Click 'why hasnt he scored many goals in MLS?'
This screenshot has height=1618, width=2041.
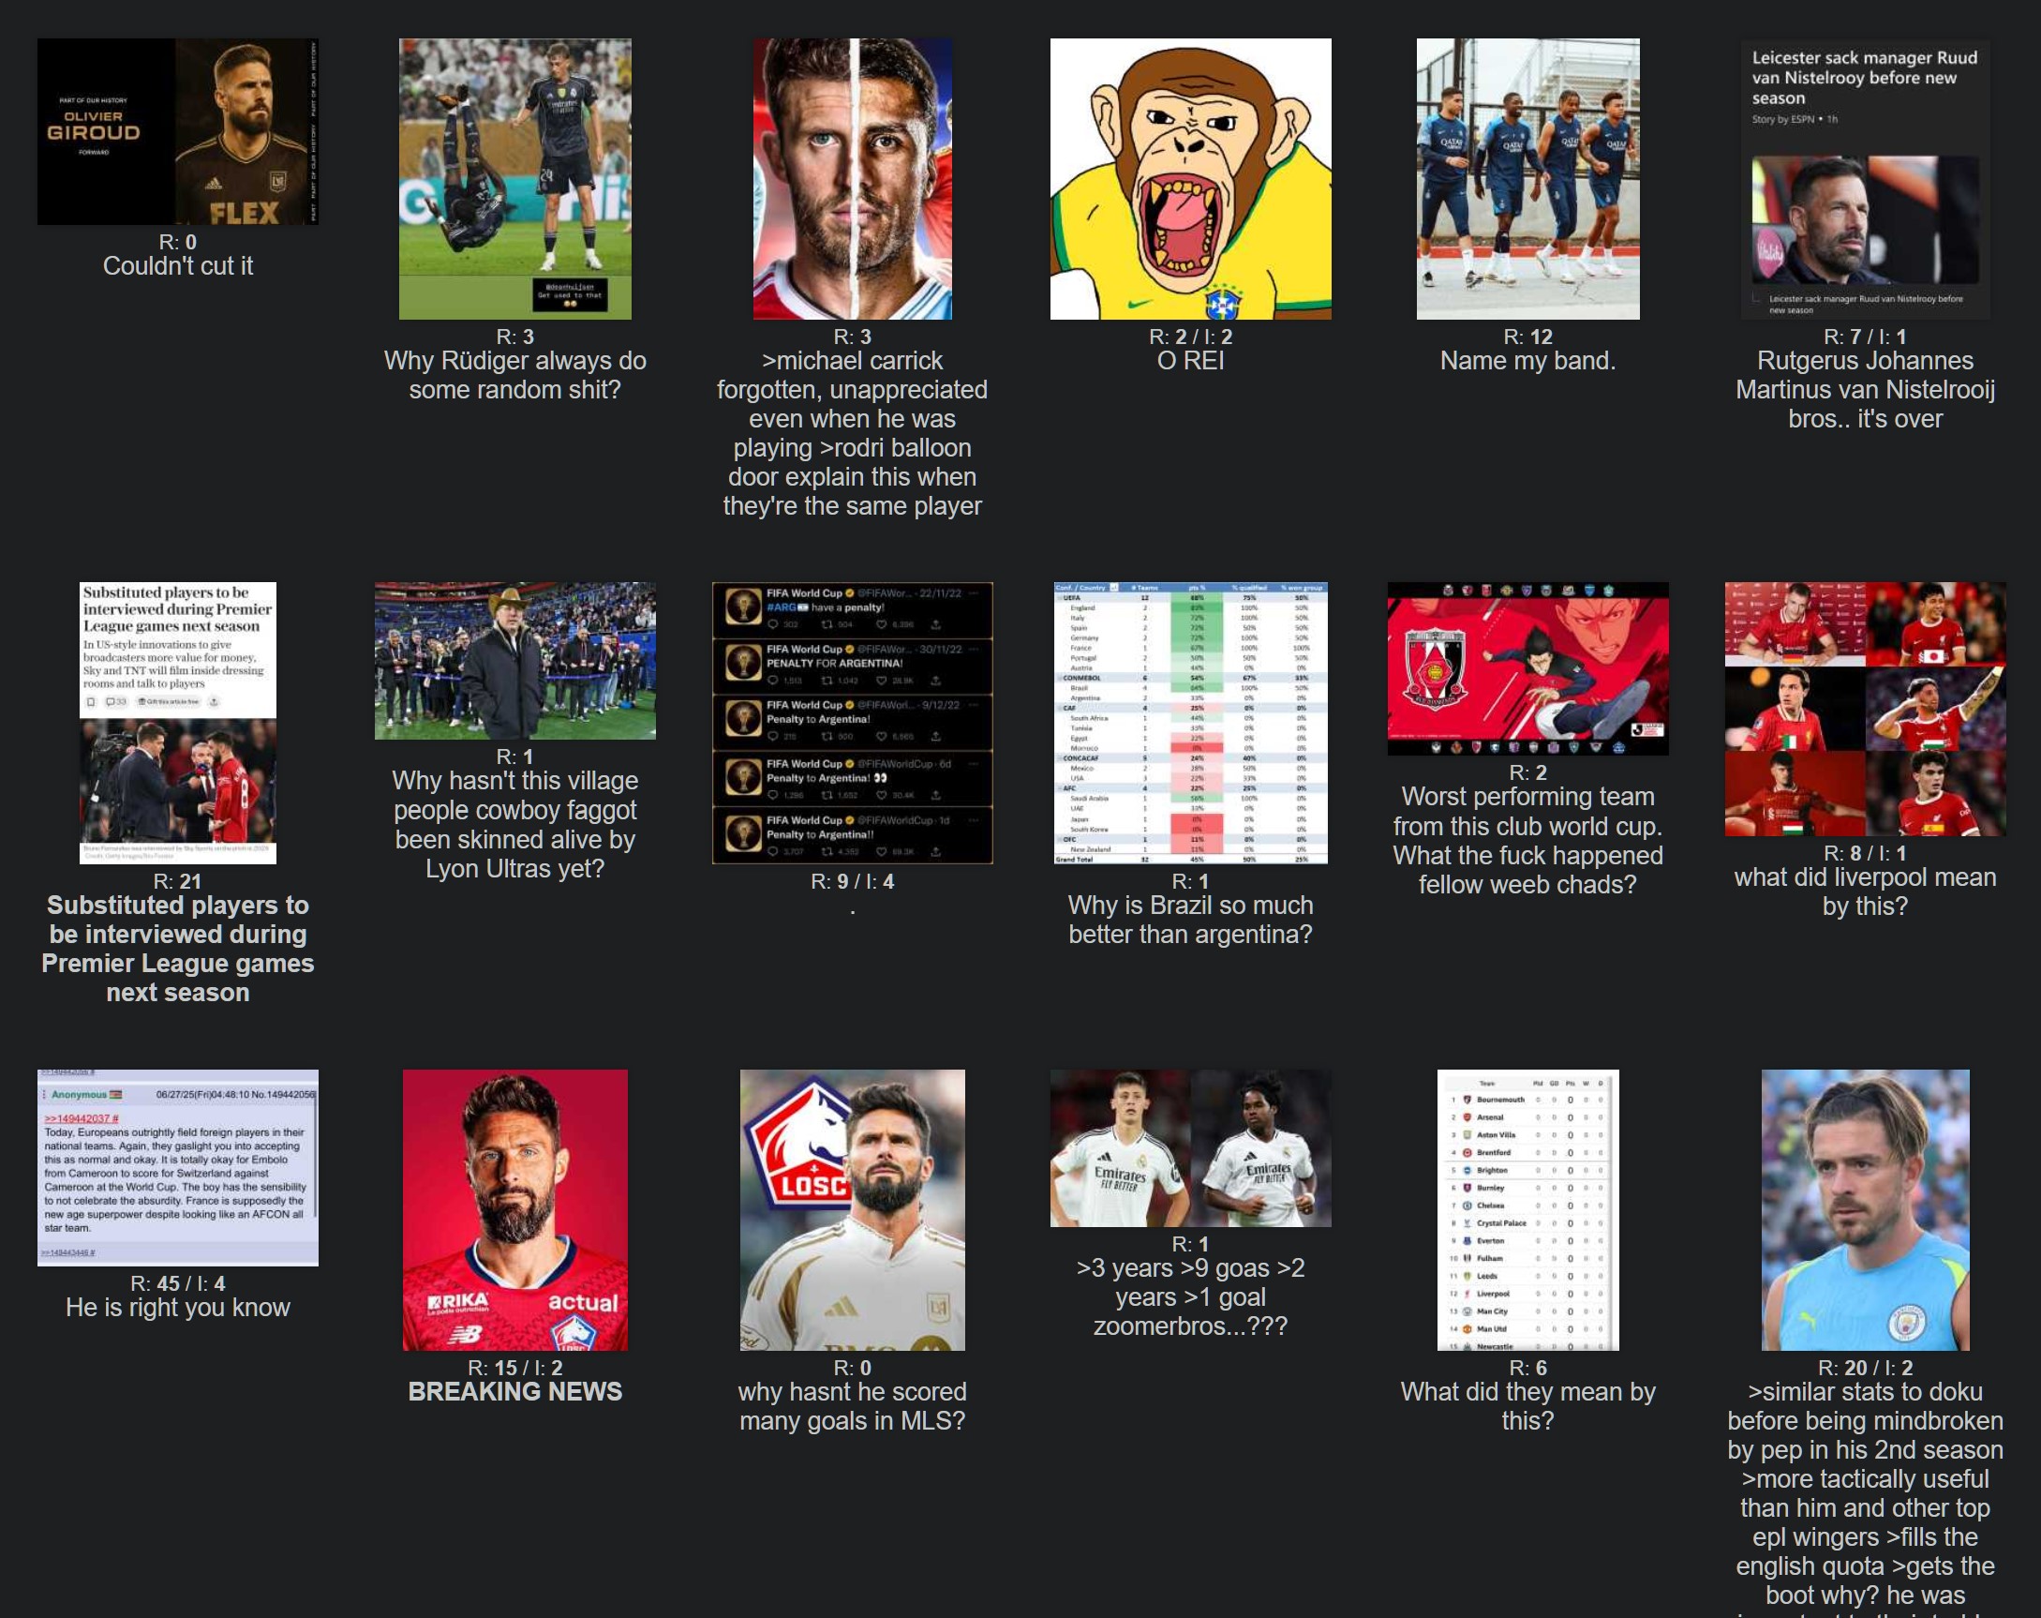click(852, 1406)
